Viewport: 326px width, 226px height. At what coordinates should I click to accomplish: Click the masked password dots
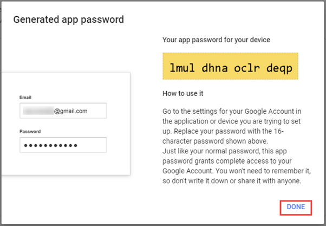click(x=50, y=145)
